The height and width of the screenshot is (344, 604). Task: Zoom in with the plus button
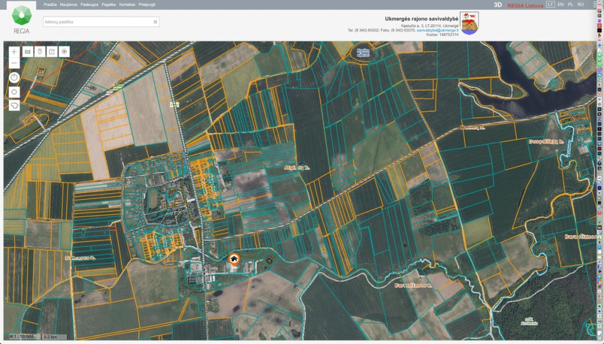tap(14, 51)
